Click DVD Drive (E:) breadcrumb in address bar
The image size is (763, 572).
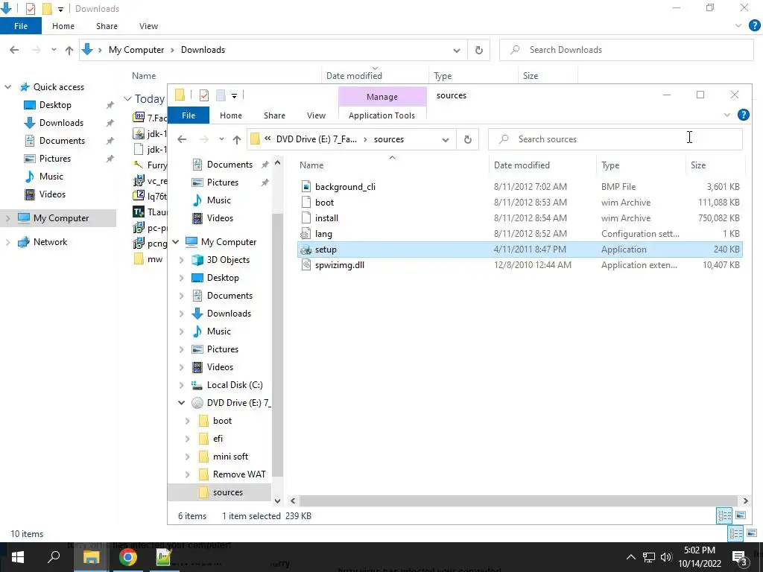point(316,139)
